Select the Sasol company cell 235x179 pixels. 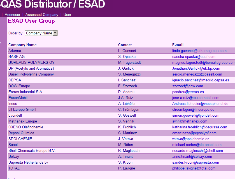(13, 145)
